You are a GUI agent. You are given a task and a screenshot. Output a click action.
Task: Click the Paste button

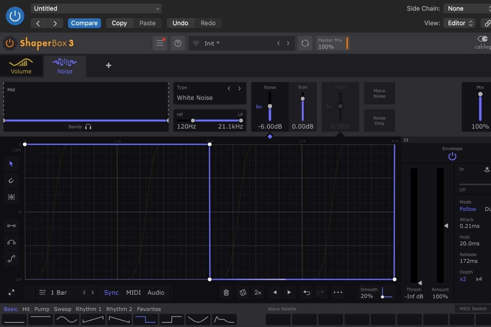coord(147,23)
